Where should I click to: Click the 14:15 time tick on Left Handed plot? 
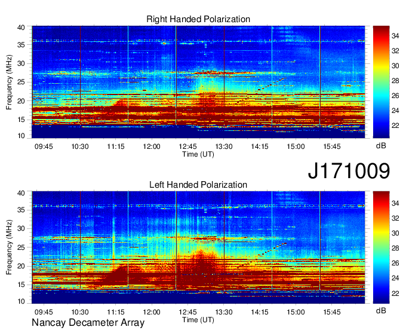coord(260,312)
